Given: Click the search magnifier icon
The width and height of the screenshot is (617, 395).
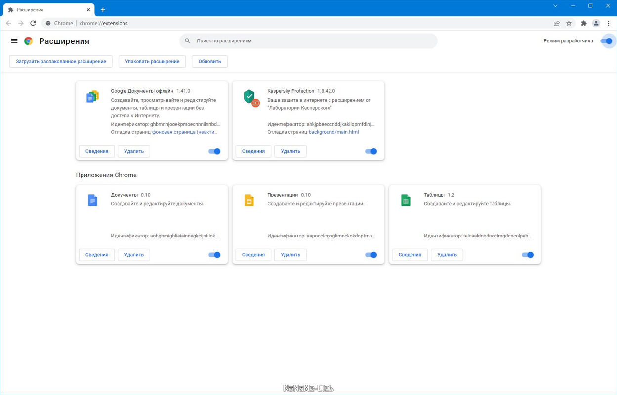Looking at the screenshot, I should 188,41.
